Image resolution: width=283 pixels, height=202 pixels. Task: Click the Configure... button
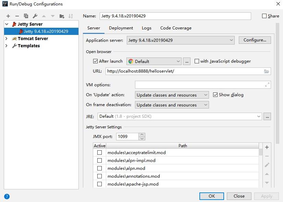255,40
